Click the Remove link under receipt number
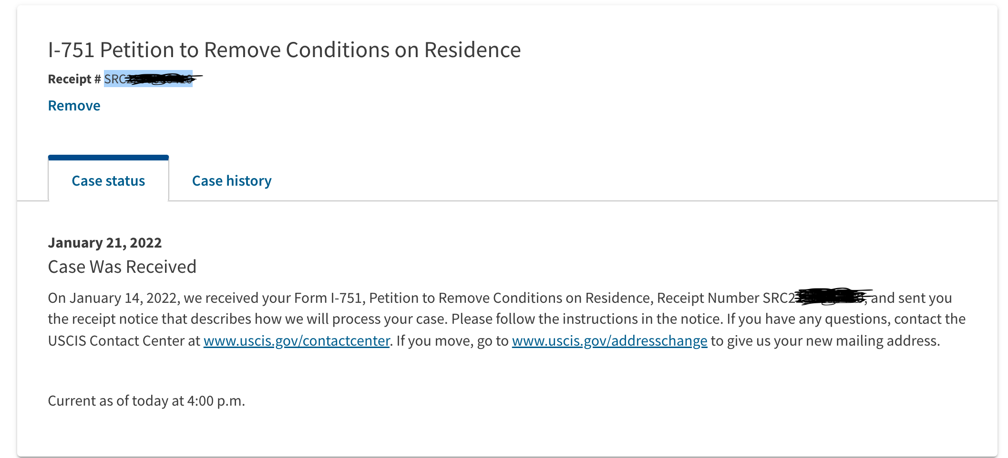 coord(74,106)
